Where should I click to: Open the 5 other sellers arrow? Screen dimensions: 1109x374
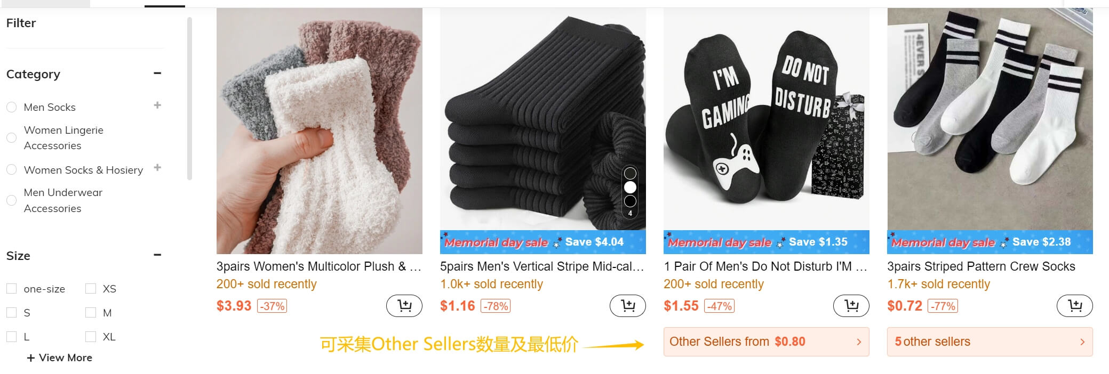coord(1082,342)
